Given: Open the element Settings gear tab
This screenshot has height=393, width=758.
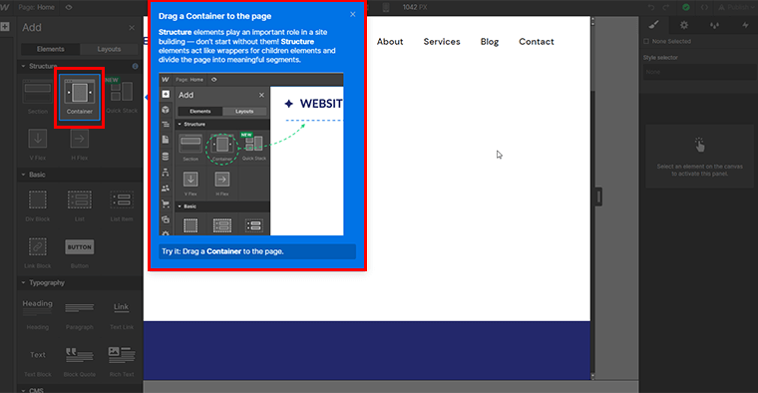Looking at the screenshot, I should 684,25.
